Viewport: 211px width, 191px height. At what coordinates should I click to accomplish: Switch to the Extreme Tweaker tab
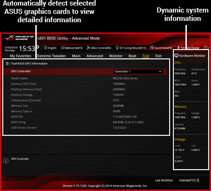coord(52,56)
